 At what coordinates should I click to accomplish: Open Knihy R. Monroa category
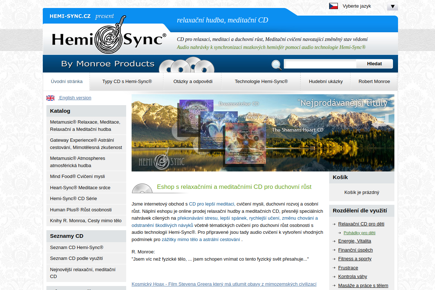pyautogui.click(x=86, y=221)
